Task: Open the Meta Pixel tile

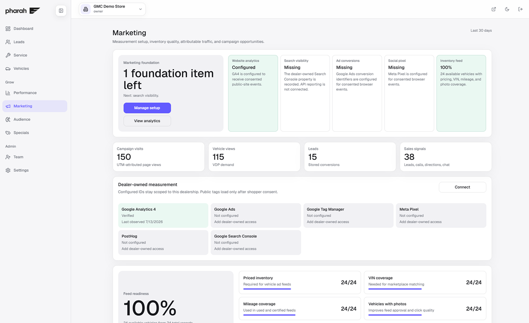Action: point(441,216)
